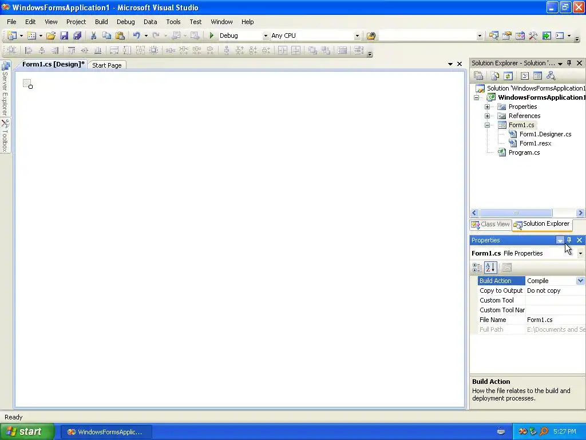Click View Code icon in Solution Explorer

click(525, 76)
